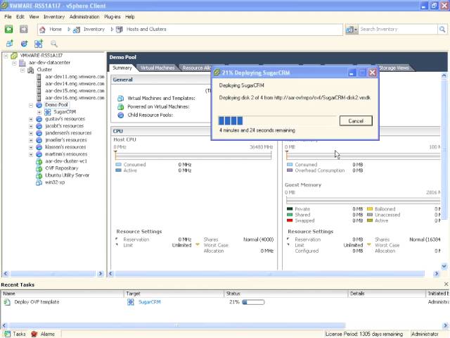Click the Child Resource Pools icon
This screenshot has width=450, height=338.
(x=120, y=115)
